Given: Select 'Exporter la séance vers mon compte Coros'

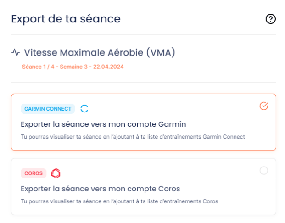Looking at the screenshot, I should point(101,189).
